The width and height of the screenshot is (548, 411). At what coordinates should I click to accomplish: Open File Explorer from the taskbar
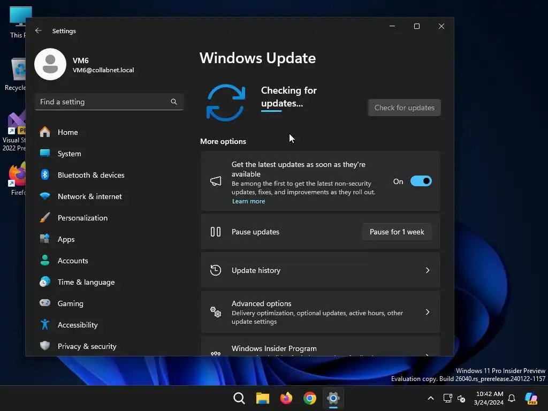click(x=262, y=398)
